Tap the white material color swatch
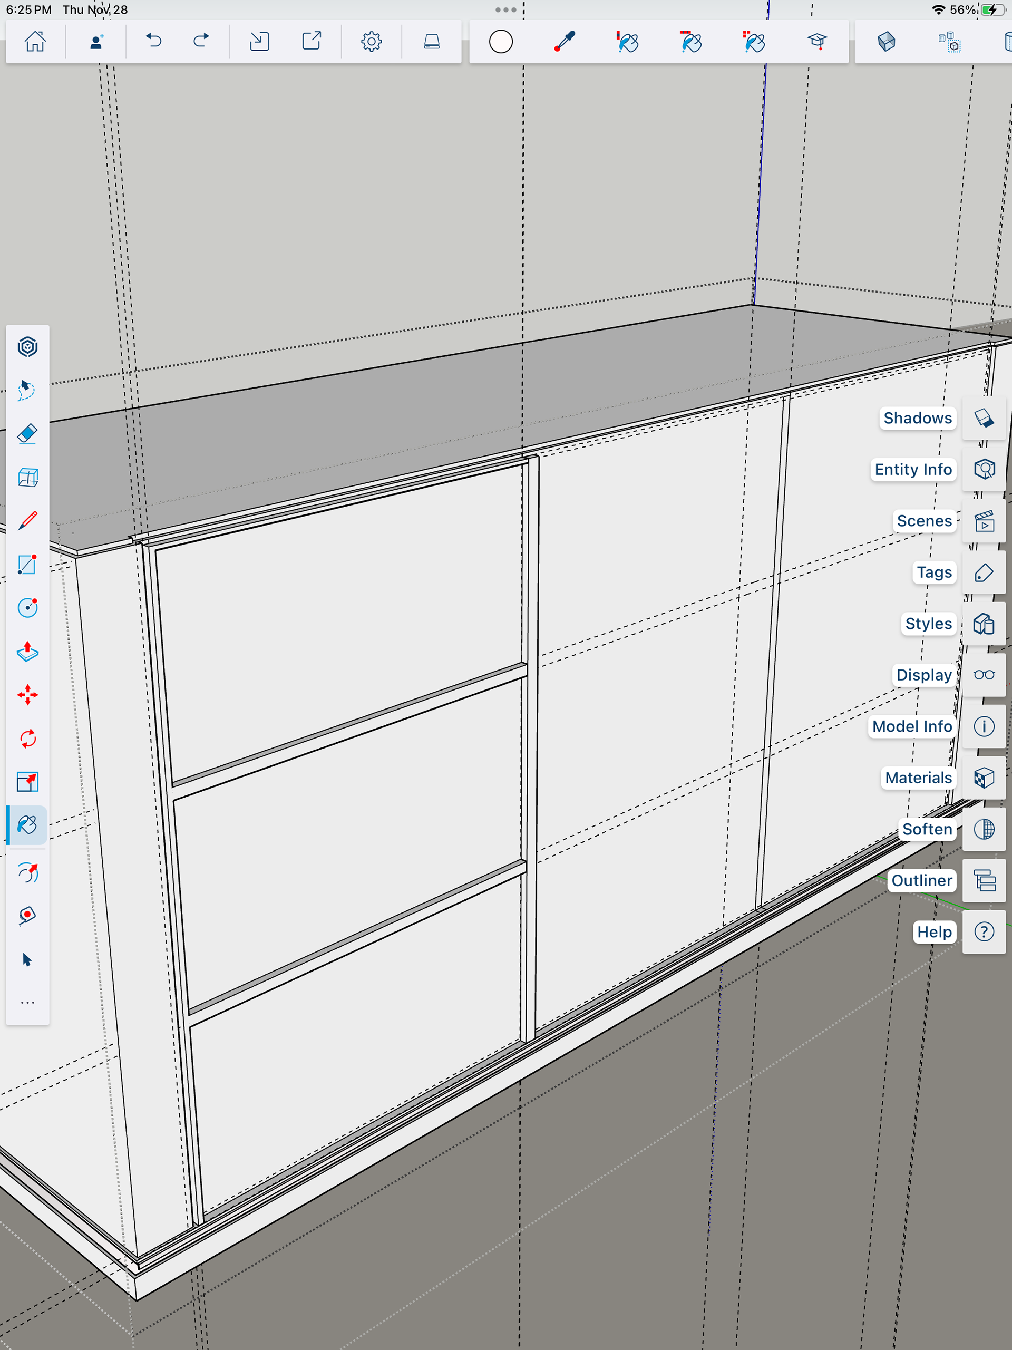Viewport: 1012px width, 1350px height. tap(501, 42)
